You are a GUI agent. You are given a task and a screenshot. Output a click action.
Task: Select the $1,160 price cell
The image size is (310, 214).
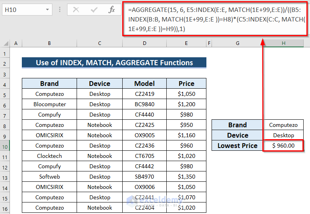pyautogui.click(x=187, y=135)
